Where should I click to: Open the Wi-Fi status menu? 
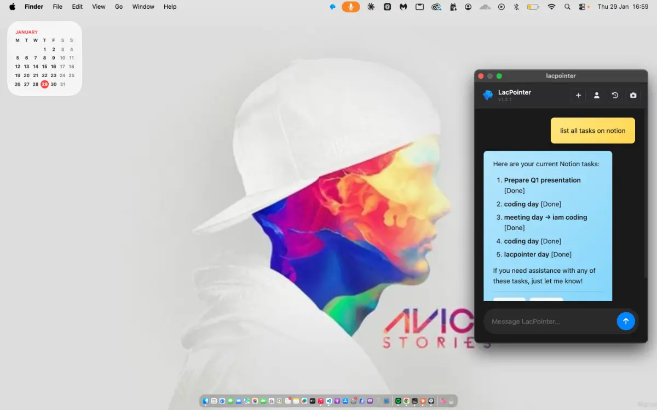(x=551, y=7)
